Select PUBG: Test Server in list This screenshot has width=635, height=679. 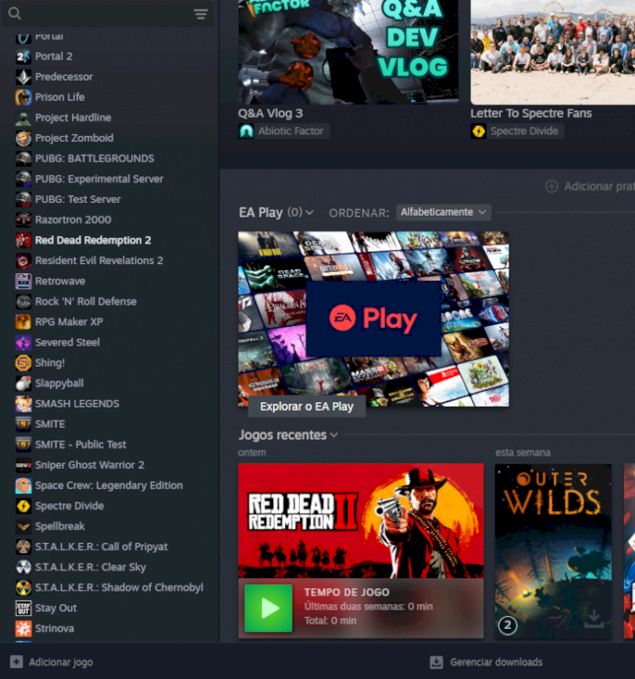(78, 199)
